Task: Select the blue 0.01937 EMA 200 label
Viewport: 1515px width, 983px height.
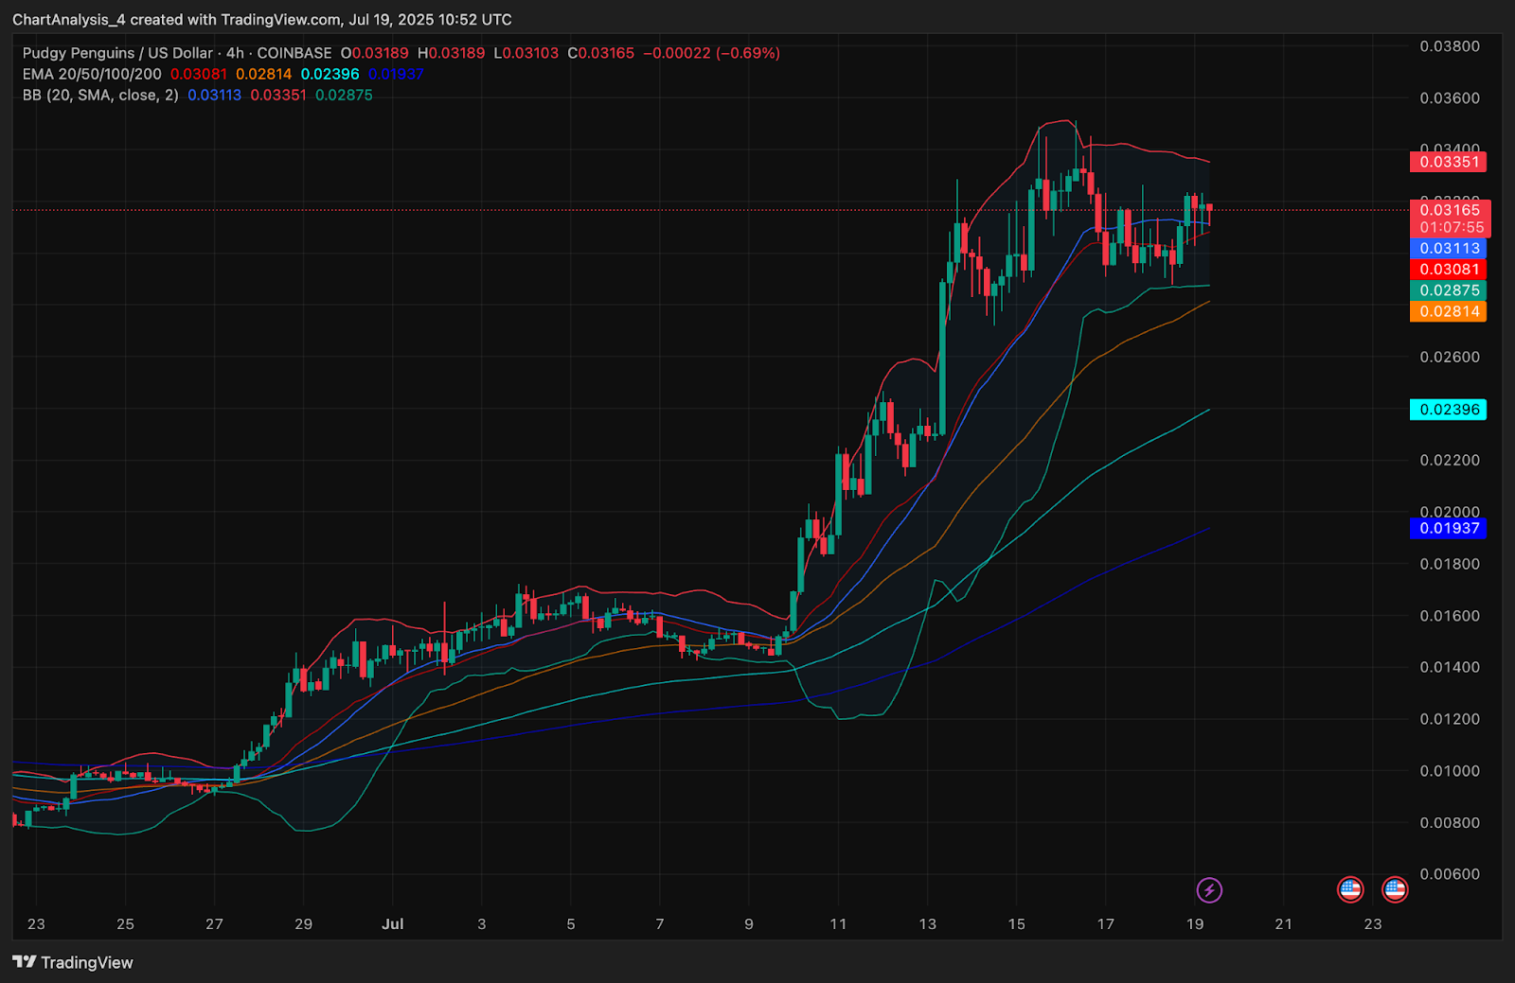Action: coord(1448,528)
